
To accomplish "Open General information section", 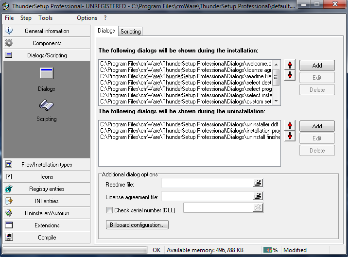I will [x=47, y=31].
